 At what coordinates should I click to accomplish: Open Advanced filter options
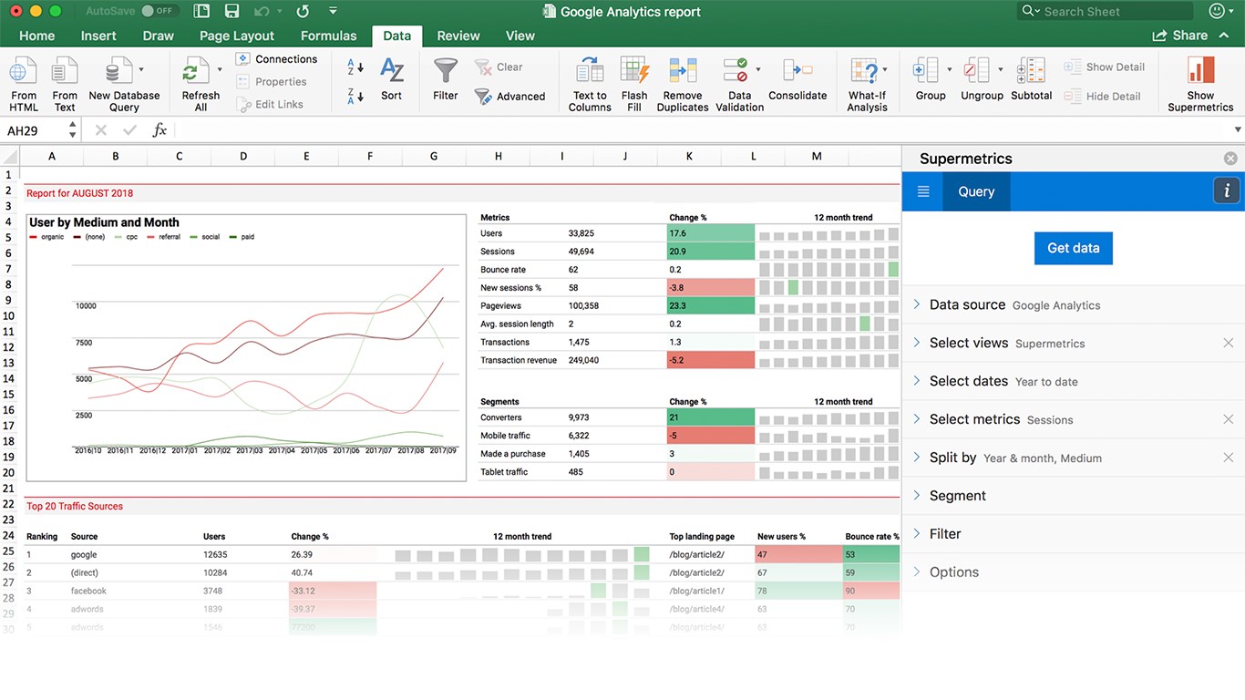pyautogui.click(x=510, y=97)
